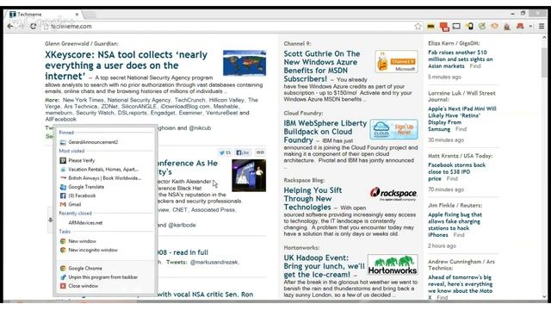Open a new tab next to Techmeme
The width and height of the screenshot is (551, 310).
tap(90, 15)
